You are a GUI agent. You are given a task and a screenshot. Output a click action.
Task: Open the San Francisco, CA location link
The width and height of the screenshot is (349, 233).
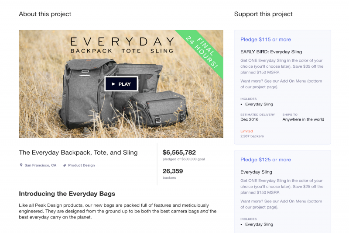(40, 165)
